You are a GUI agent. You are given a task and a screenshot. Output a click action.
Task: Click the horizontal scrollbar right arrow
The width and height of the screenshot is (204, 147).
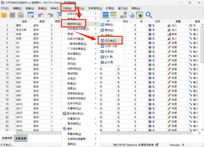coord(199,133)
